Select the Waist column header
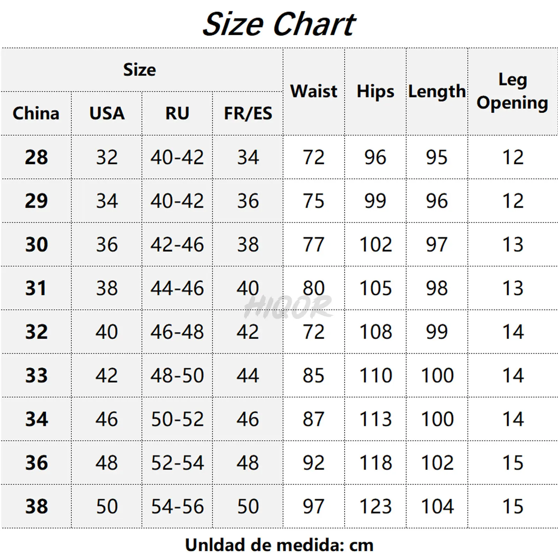This screenshot has width=558, height=558. (x=314, y=91)
